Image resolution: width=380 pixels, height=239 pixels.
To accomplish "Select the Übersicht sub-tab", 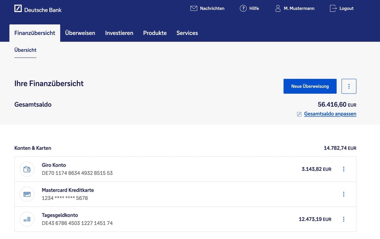I will tap(25, 50).
